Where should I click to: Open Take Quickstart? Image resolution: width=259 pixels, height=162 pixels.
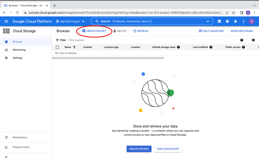coord(168,149)
